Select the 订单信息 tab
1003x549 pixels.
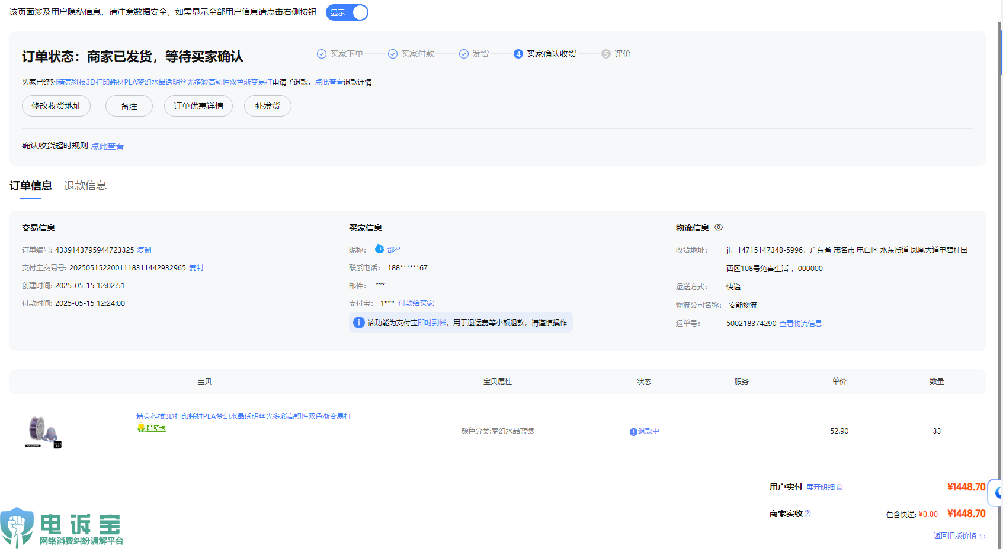coord(31,186)
